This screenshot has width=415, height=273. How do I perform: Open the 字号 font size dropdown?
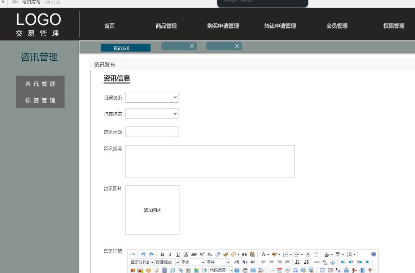pos(217,262)
